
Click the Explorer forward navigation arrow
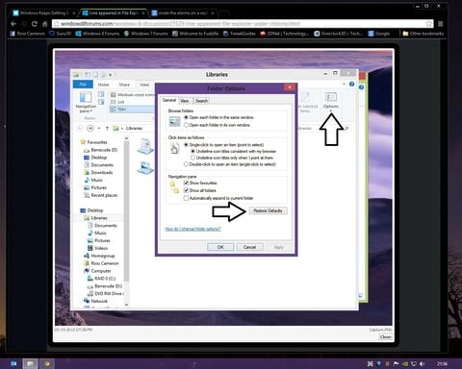point(90,128)
